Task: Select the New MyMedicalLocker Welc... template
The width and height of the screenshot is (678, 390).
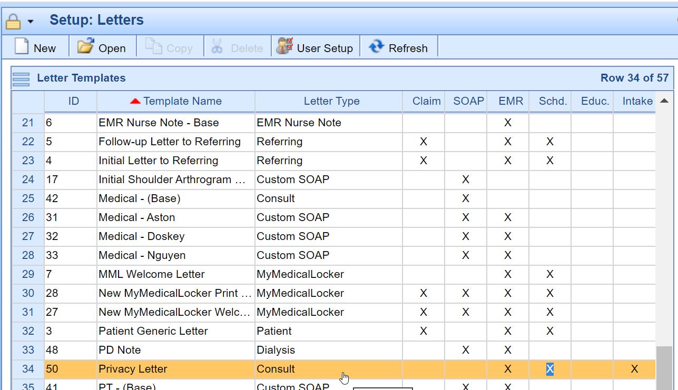Action: coord(174,312)
